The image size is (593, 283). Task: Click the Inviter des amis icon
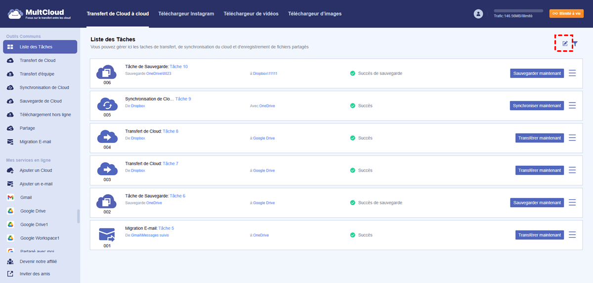tap(10, 274)
